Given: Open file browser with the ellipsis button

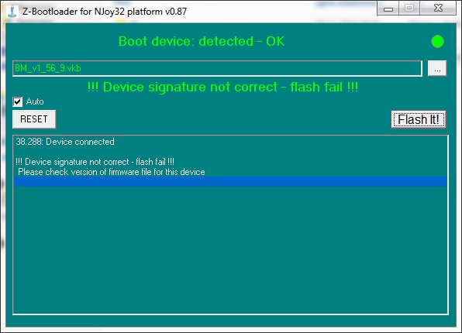Looking at the screenshot, I should point(437,68).
